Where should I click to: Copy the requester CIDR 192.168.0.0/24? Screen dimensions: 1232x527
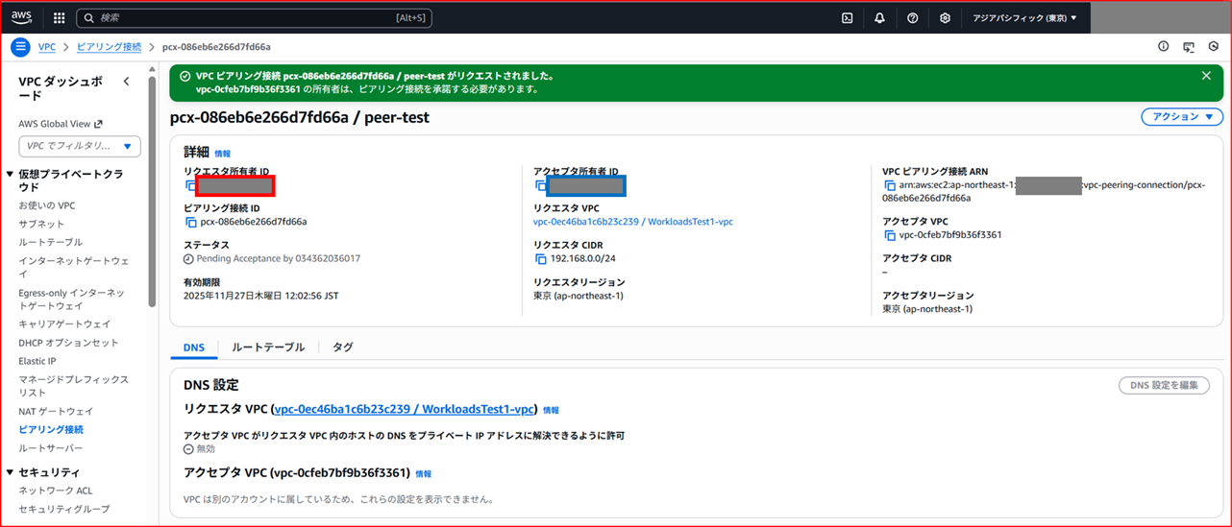[540, 259]
